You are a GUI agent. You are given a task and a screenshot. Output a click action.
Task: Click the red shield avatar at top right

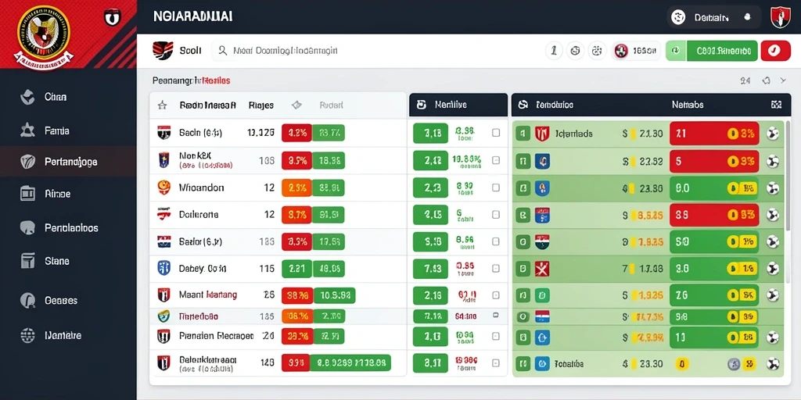(780, 17)
